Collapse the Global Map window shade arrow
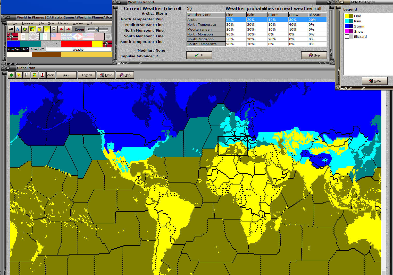 pos(9,68)
